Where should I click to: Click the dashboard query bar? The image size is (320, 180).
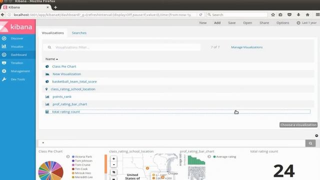pyautogui.click(x=171, y=143)
